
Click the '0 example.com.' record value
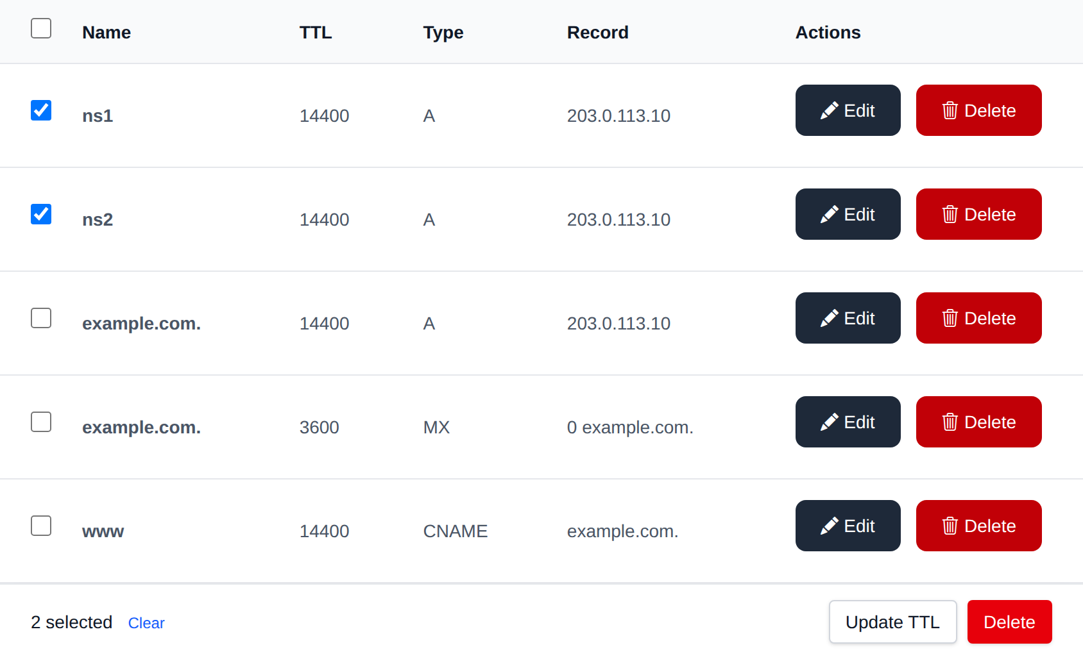pos(630,428)
